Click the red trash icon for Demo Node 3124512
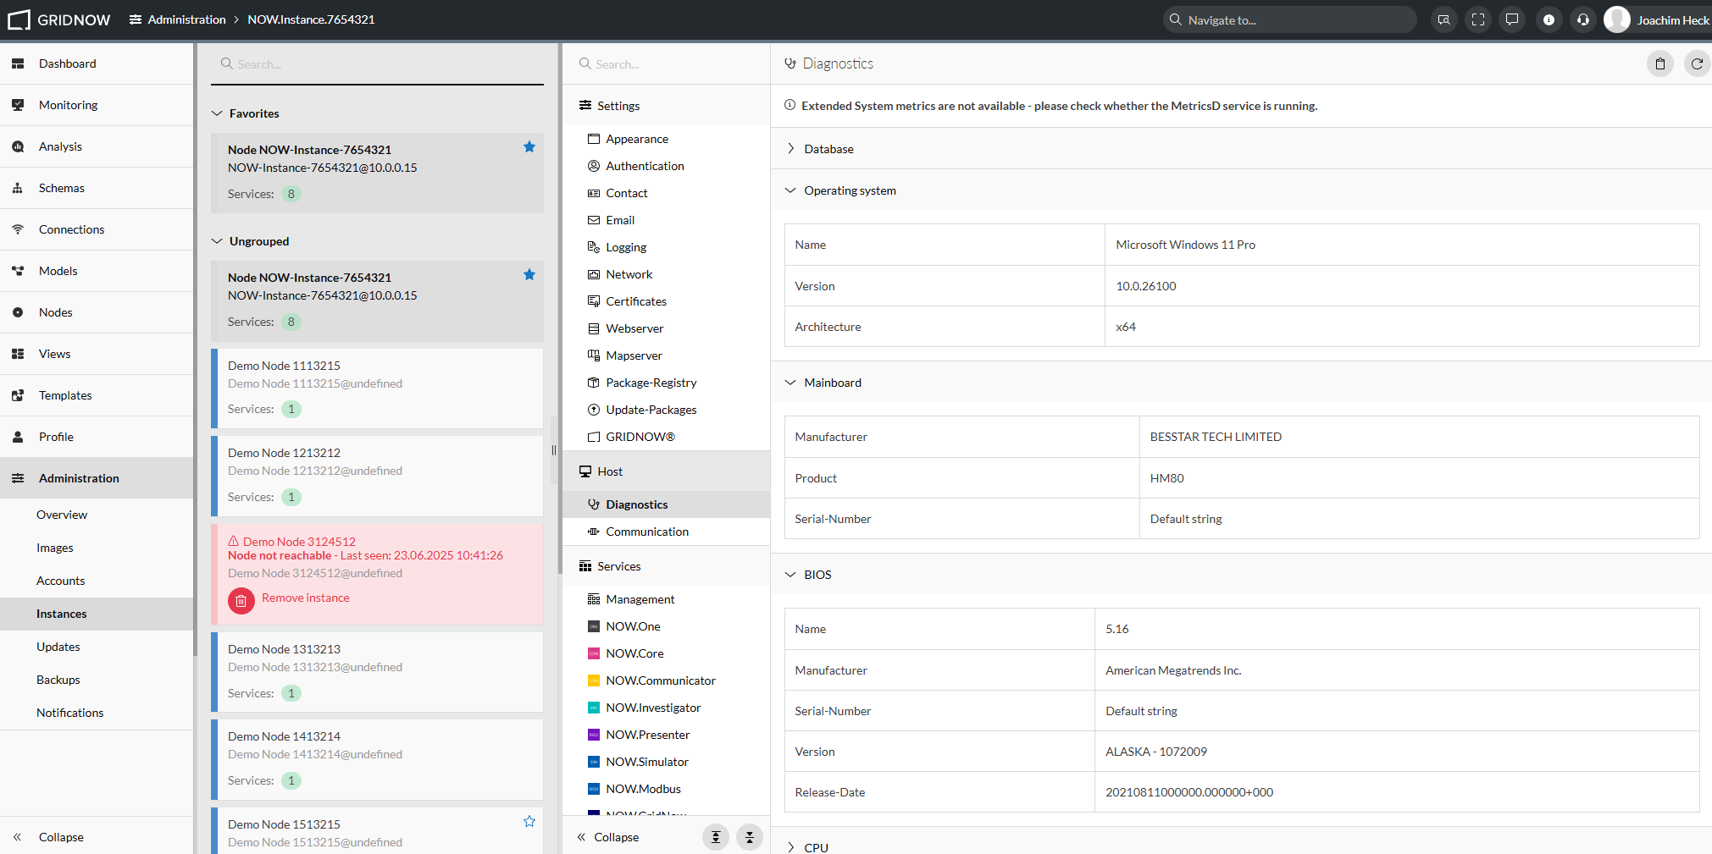 tap(241, 601)
